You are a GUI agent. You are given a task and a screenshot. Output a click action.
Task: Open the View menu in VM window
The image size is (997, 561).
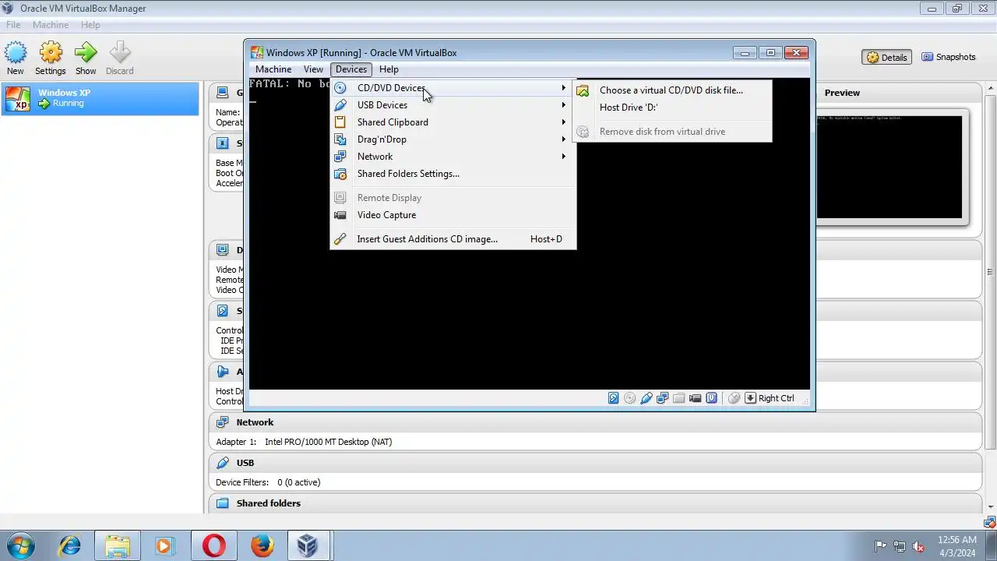click(313, 69)
